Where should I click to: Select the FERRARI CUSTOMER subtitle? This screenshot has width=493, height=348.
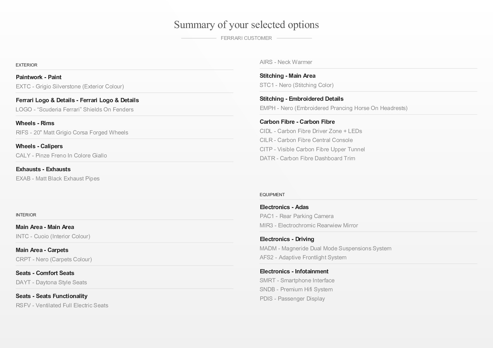coord(246,38)
